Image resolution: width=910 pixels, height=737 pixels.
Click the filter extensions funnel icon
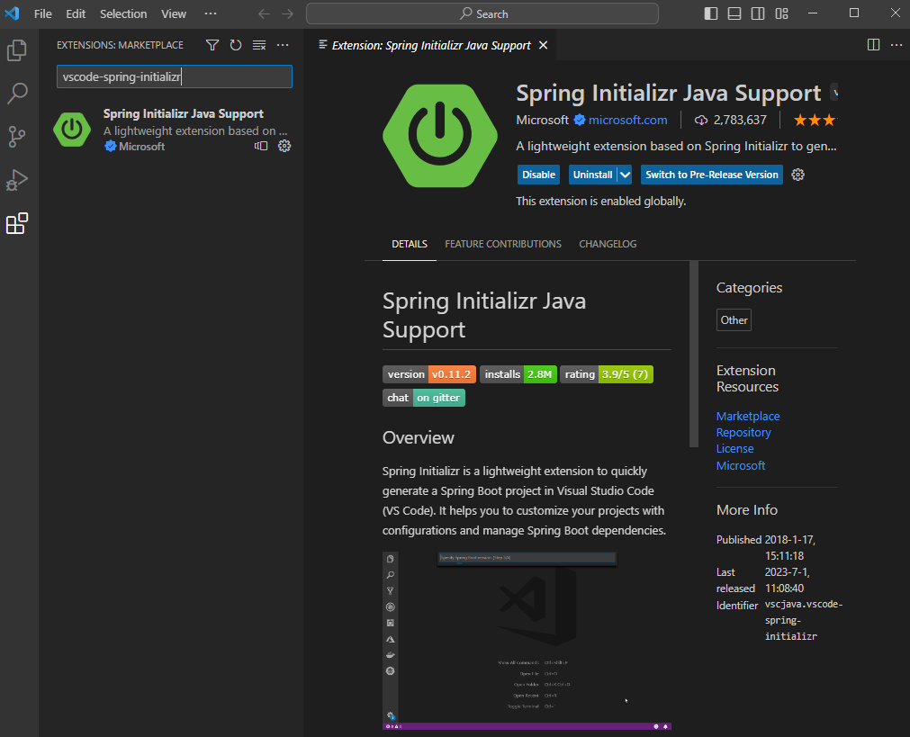click(212, 45)
